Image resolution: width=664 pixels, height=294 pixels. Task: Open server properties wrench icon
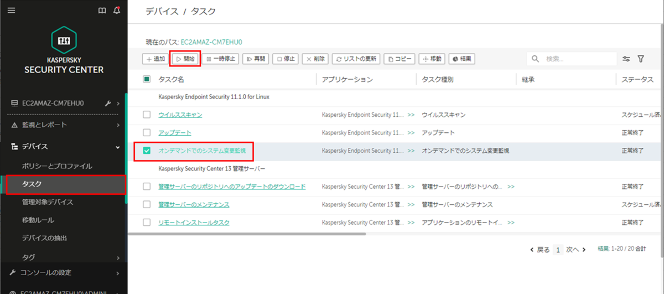point(108,103)
